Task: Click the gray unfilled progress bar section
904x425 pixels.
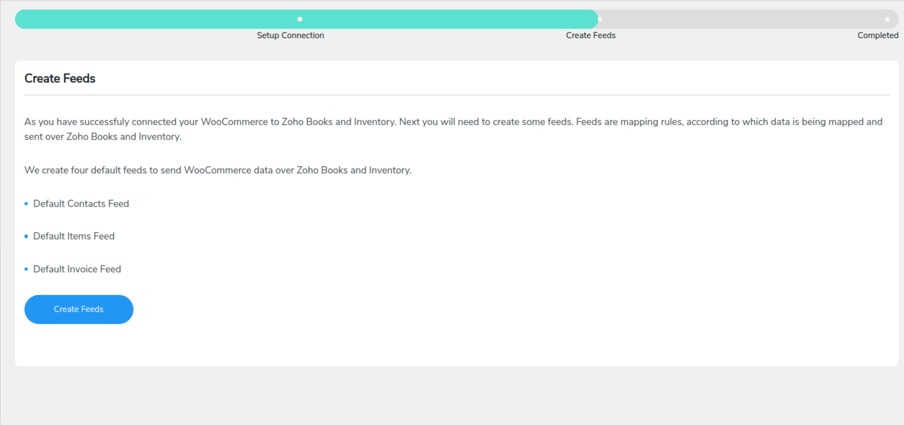Action: pos(748,19)
